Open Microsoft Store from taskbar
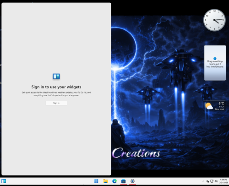This screenshot has height=186, width=229. coord(123,181)
